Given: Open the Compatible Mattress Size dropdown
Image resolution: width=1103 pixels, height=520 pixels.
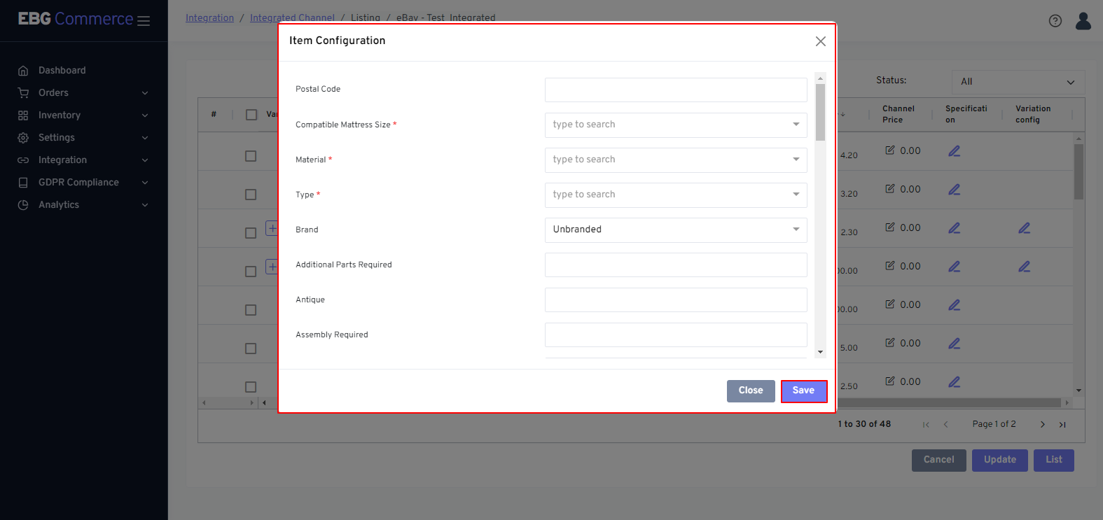Looking at the screenshot, I should click(x=675, y=125).
